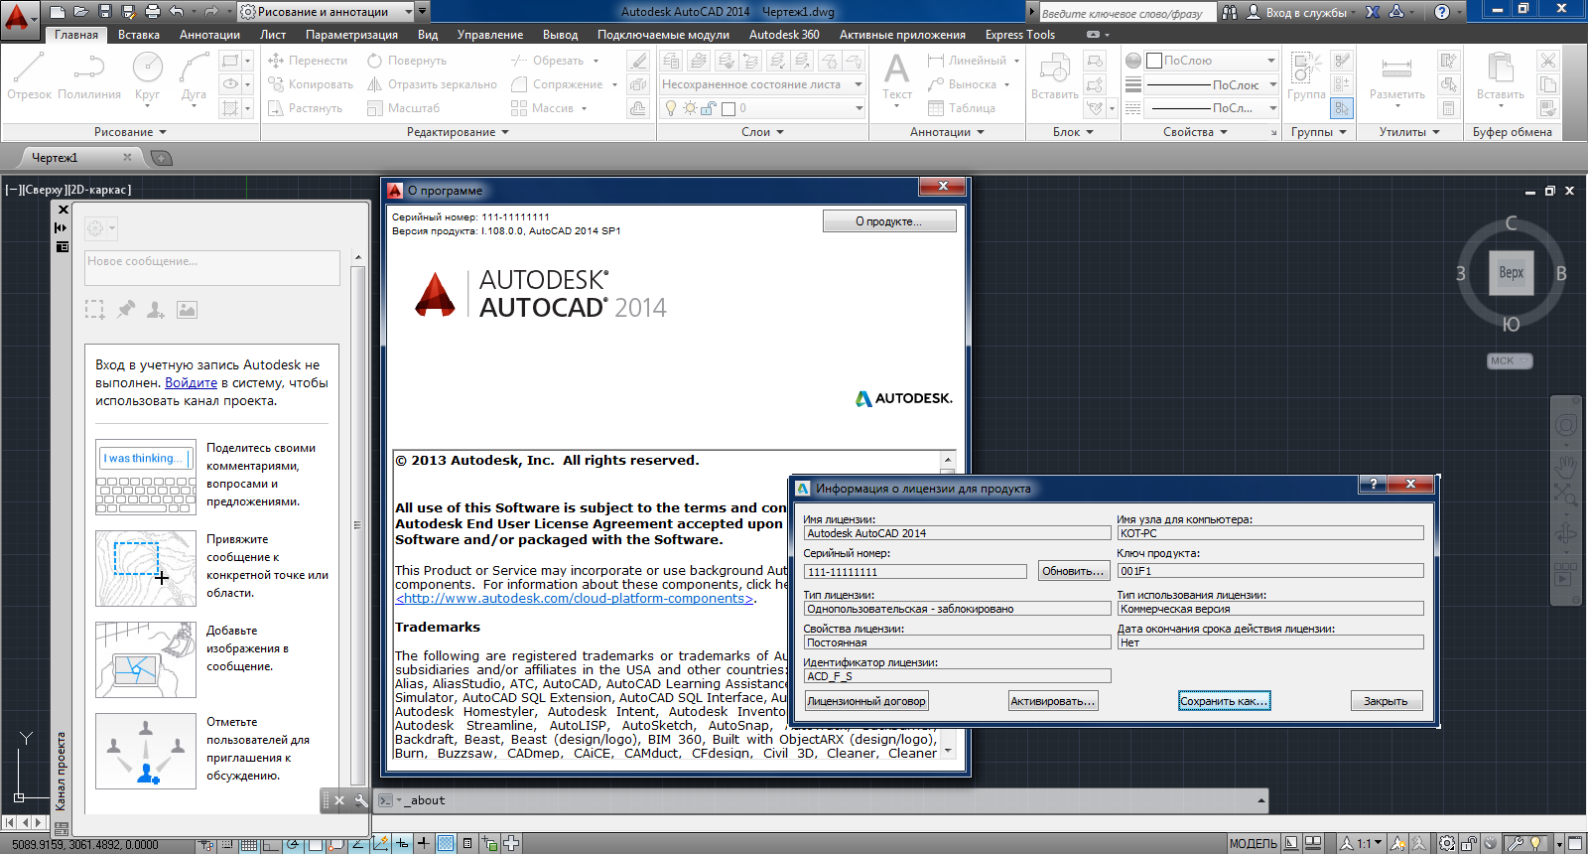Open the layer state dropdown Несохраненное состояние листа
The image size is (1588, 854).
click(762, 84)
